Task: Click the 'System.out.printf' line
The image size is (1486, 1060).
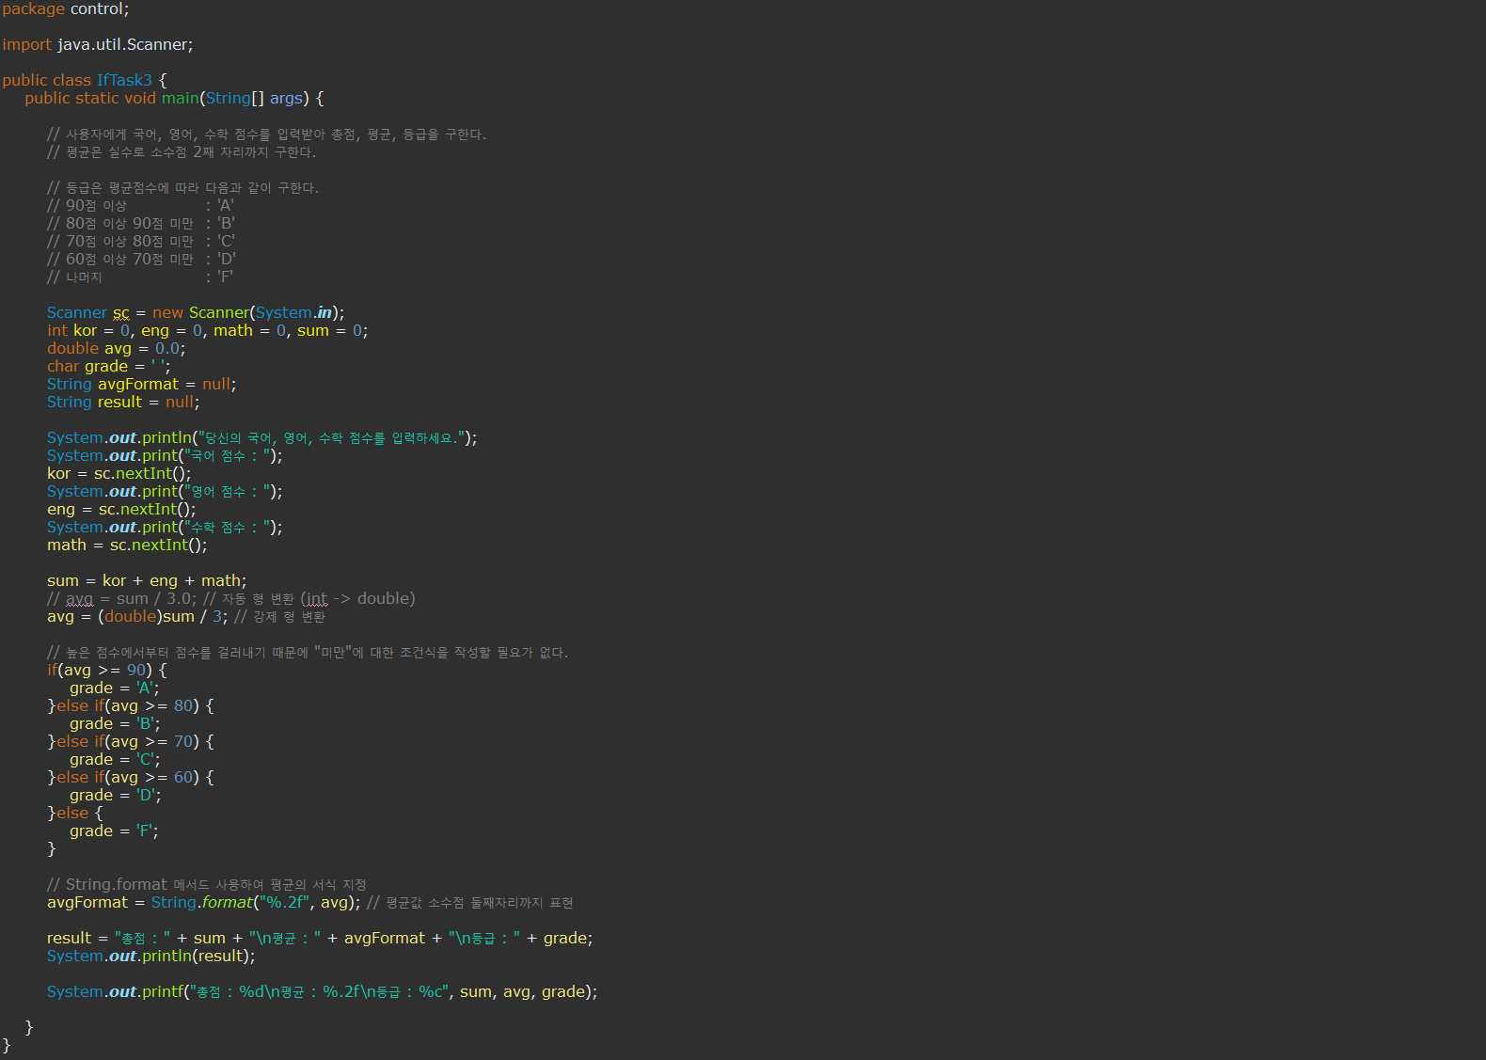Action: (x=323, y=992)
